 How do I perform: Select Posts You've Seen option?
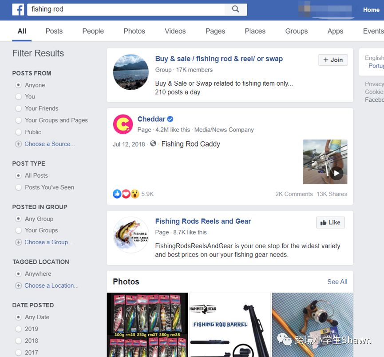18,187
